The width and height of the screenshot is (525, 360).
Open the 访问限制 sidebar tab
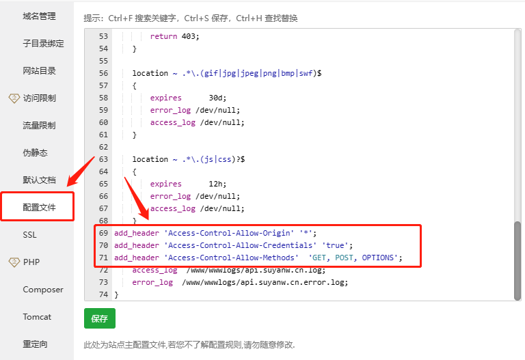click(39, 98)
